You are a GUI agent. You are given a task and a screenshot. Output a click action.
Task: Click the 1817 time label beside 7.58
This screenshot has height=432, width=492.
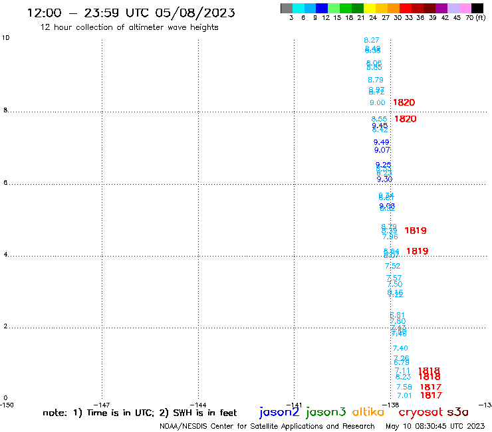(431, 387)
